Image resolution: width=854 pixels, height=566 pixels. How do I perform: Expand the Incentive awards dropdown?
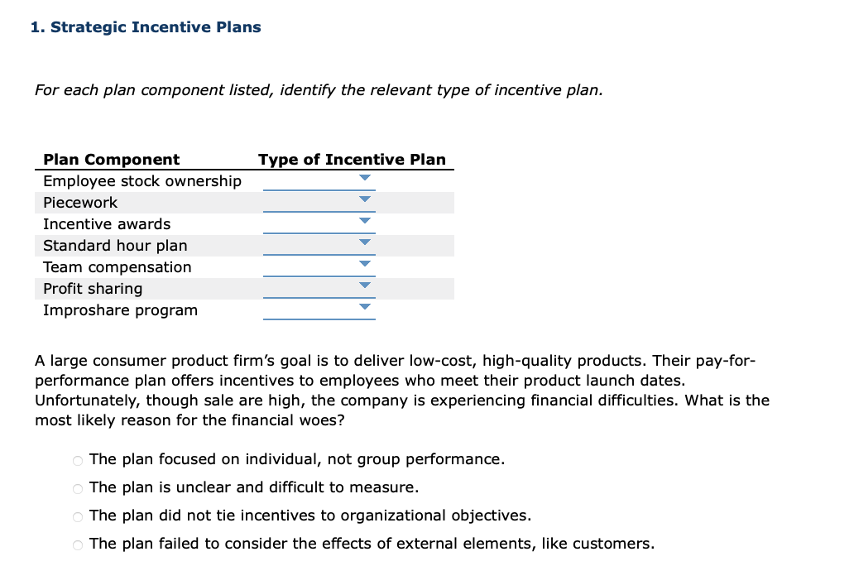pos(364,220)
